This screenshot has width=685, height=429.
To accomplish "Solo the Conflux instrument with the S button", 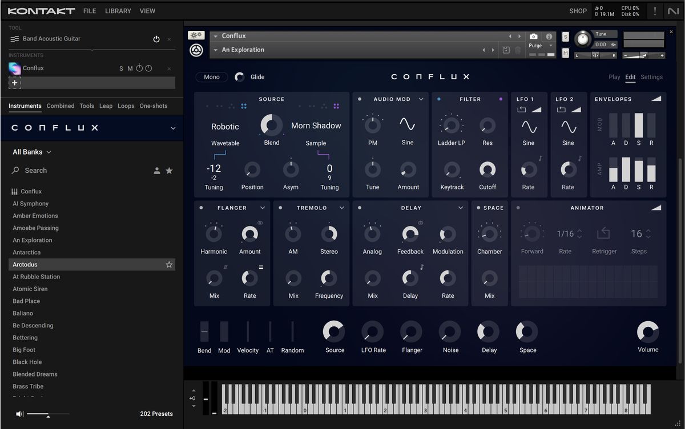I will 121,68.
